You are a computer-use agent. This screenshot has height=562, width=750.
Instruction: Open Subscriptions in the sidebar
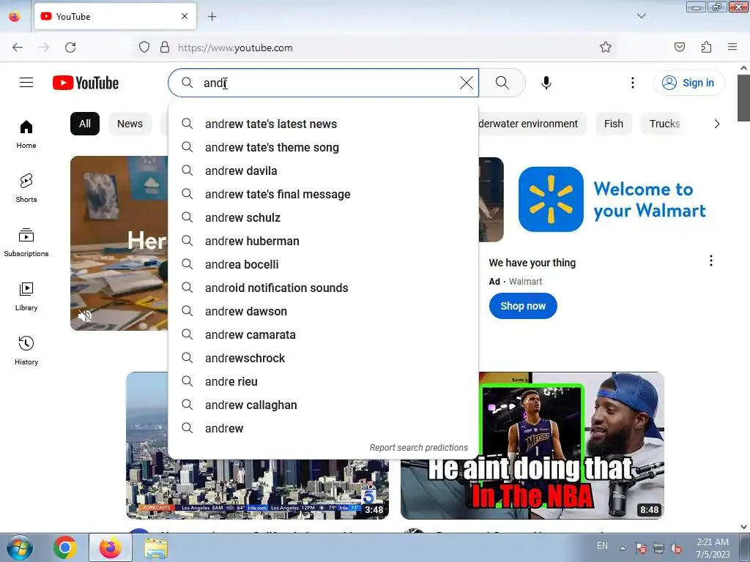coord(26,242)
